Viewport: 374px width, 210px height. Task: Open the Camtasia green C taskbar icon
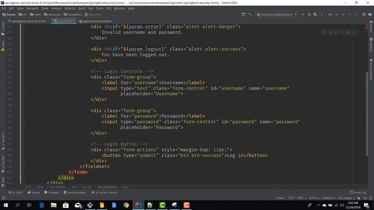coord(162,205)
